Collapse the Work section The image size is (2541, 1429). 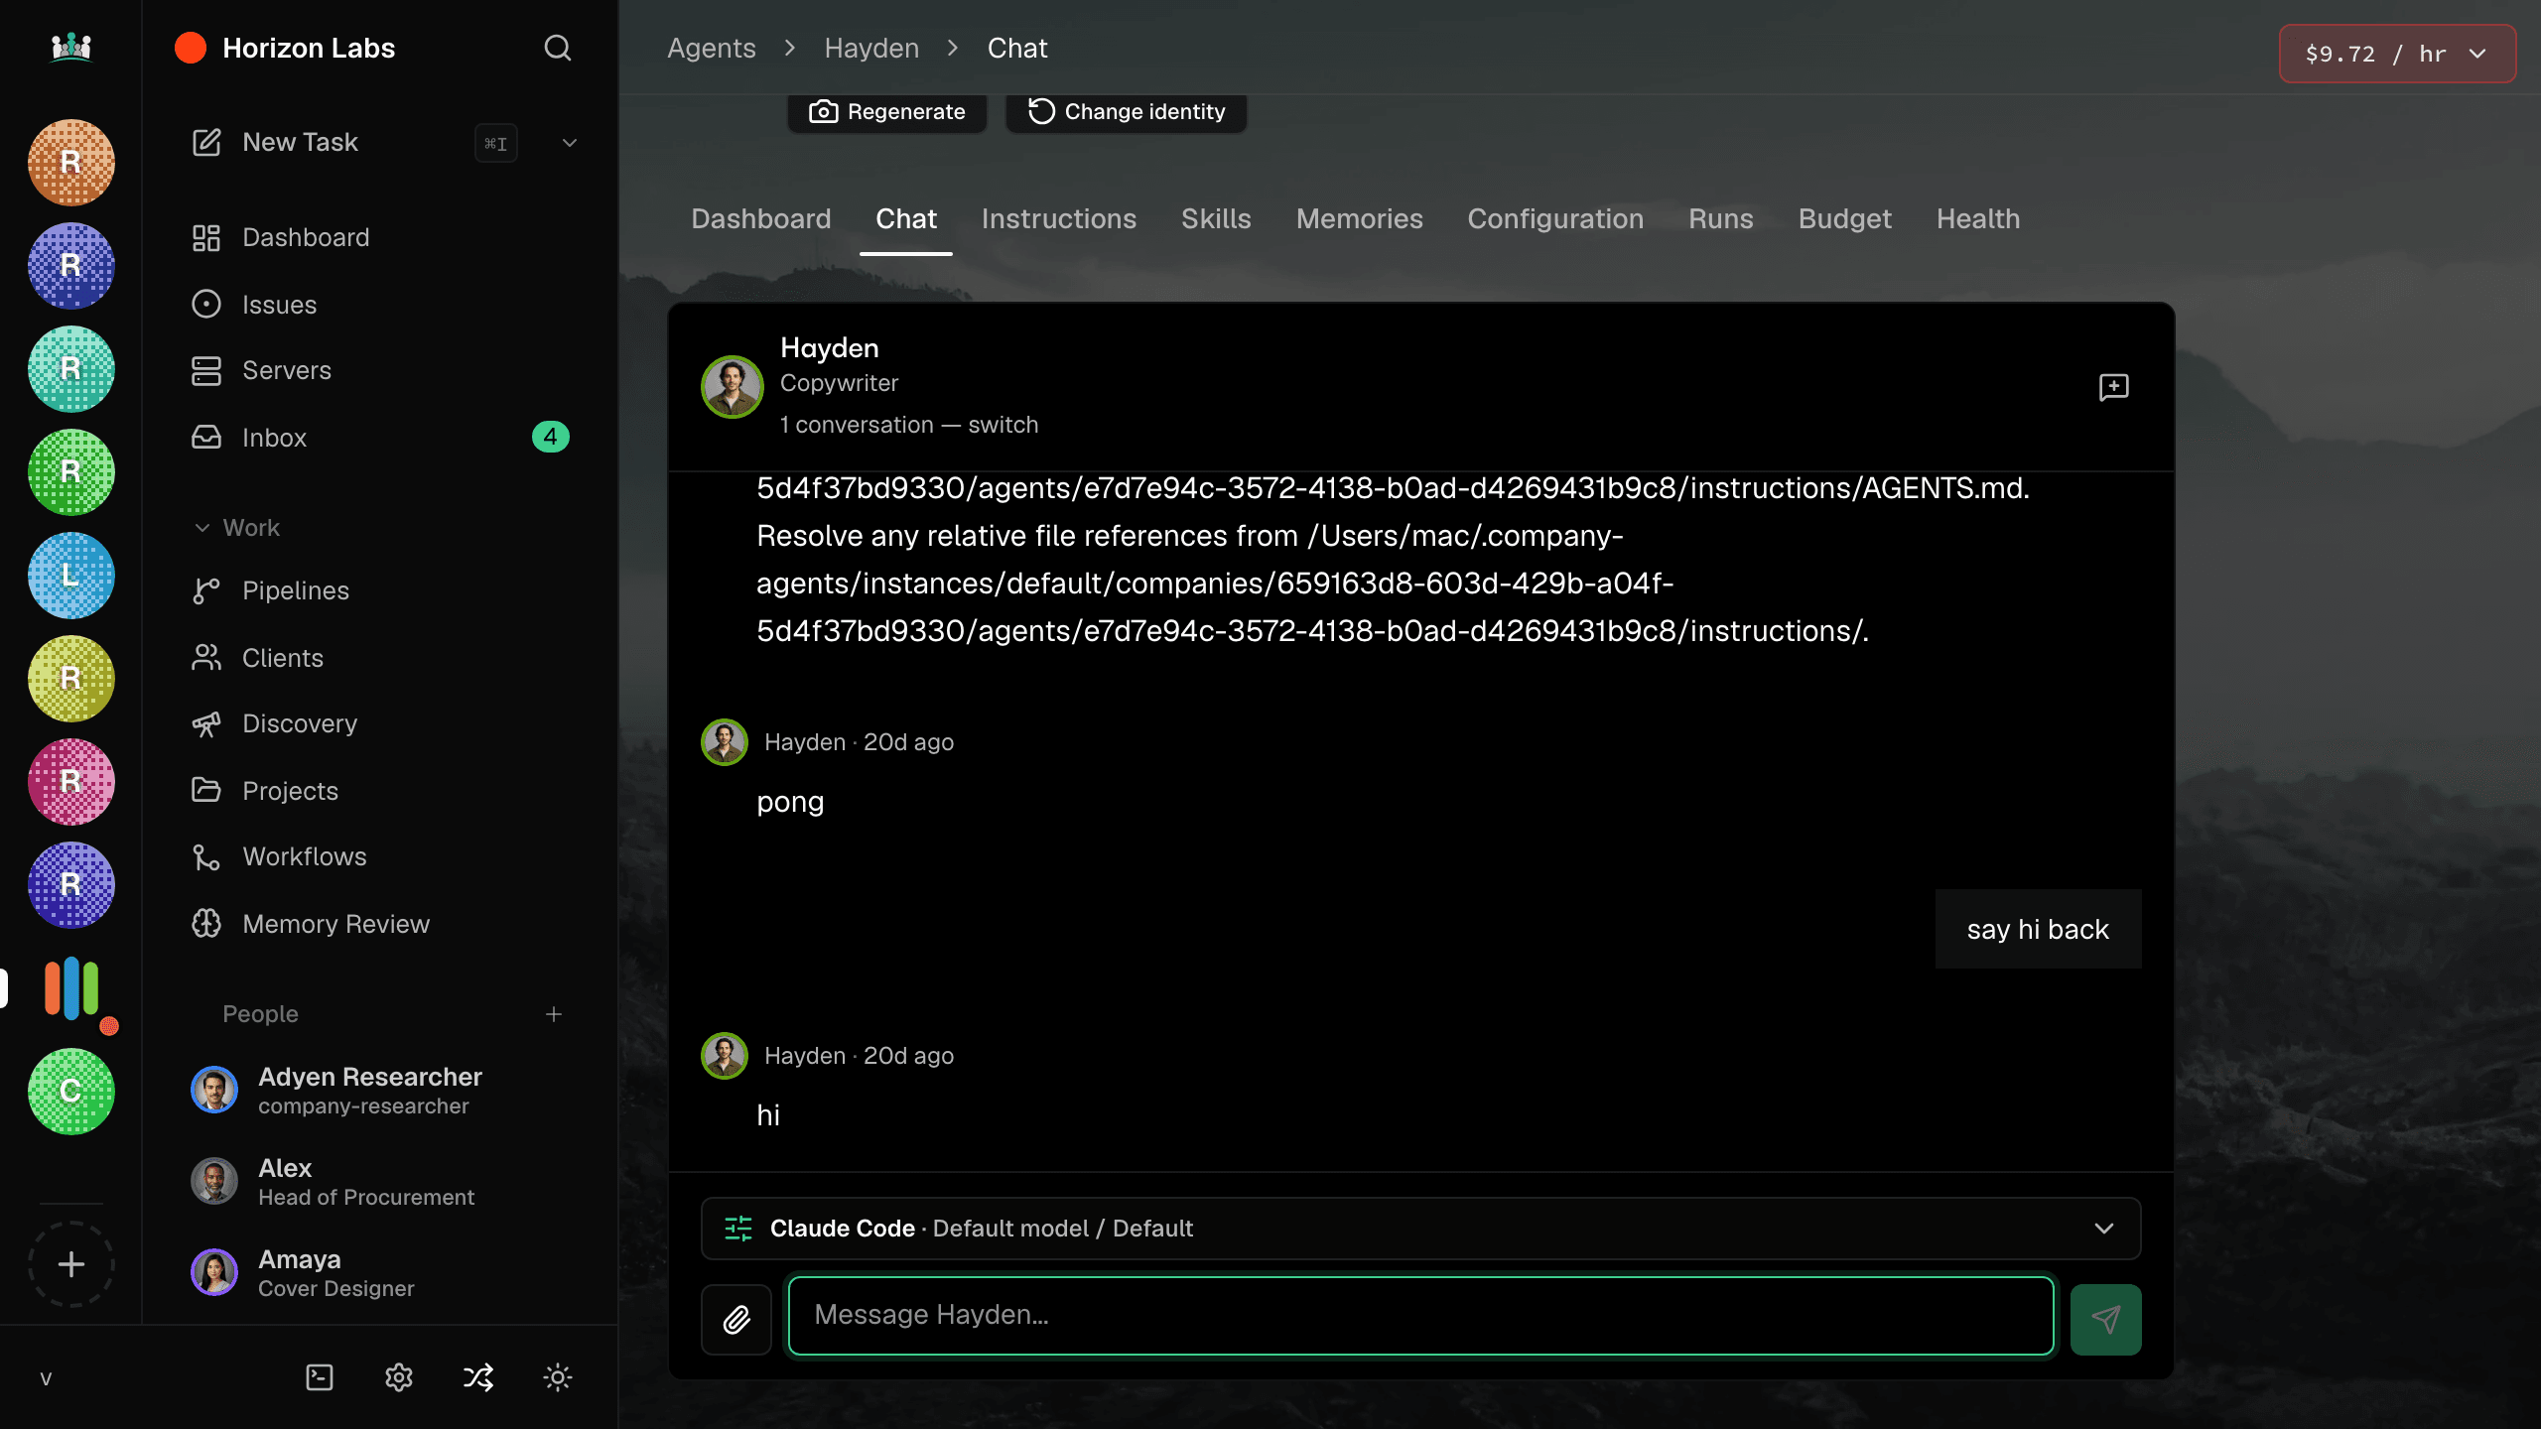coord(237,527)
